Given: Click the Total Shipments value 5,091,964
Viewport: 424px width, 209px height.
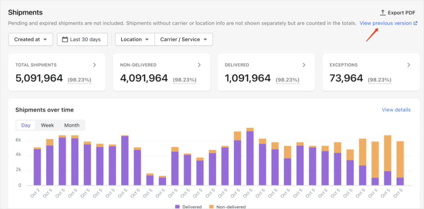Looking at the screenshot, I should click(39, 78).
